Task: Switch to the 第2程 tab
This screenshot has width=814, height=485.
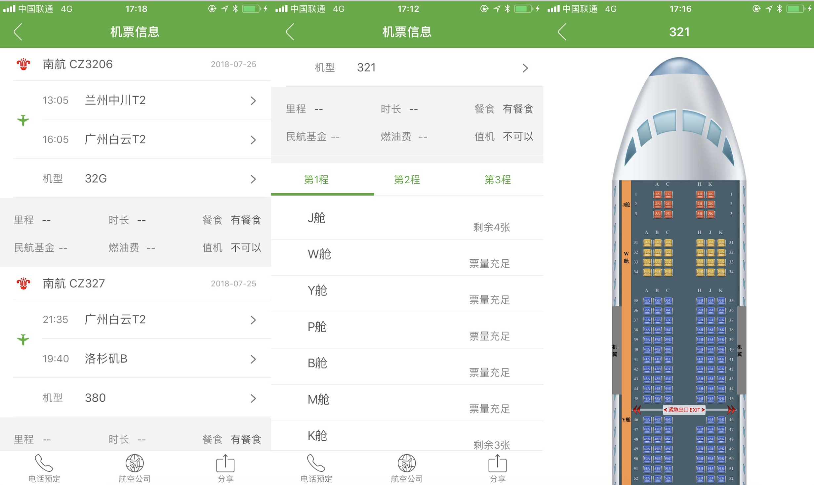Action: click(x=407, y=180)
